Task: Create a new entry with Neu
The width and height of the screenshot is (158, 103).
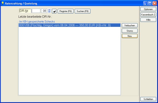Action: coord(129,36)
